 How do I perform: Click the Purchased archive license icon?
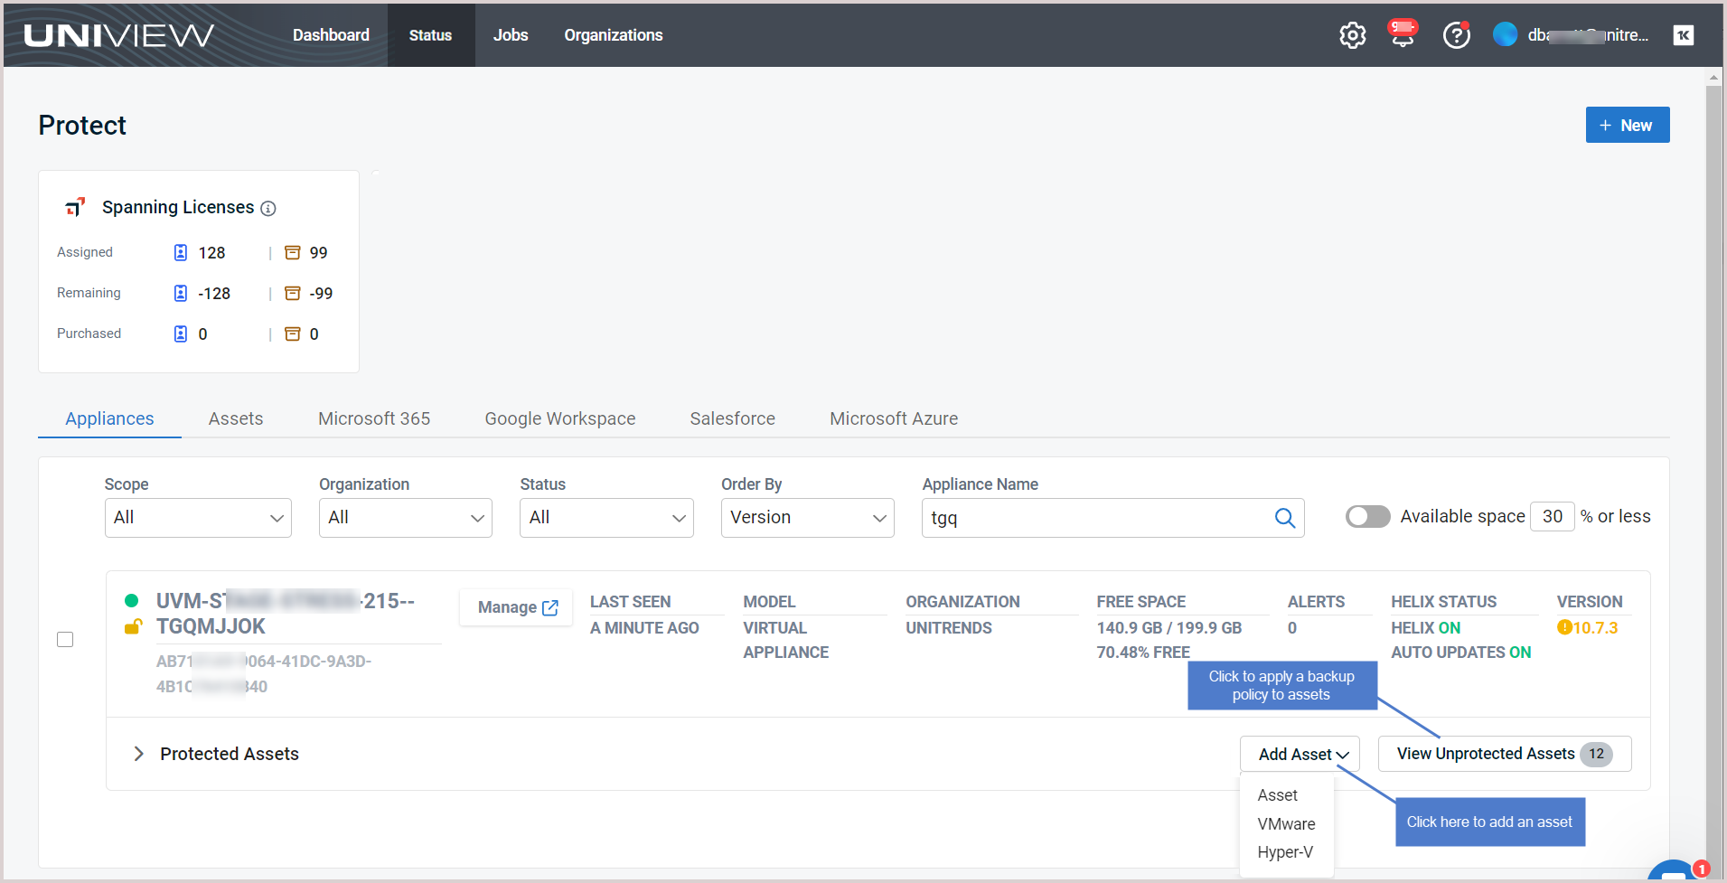(x=292, y=333)
